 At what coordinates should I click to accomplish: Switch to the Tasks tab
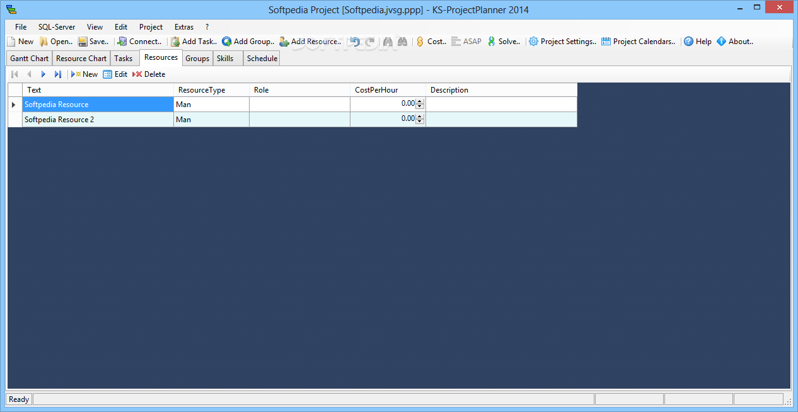pyautogui.click(x=124, y=59)
